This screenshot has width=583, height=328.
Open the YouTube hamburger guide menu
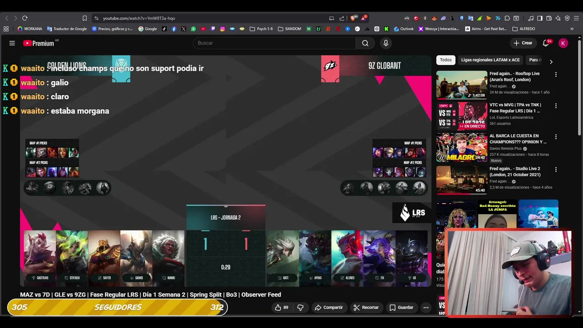pyautogui.click(x=12, y=43)
